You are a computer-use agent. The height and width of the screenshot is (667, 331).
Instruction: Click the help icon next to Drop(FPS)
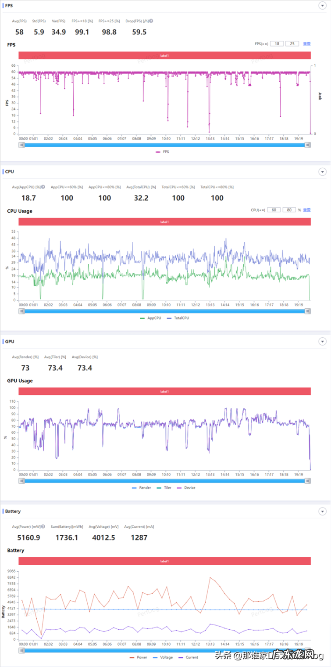point(151,21)
